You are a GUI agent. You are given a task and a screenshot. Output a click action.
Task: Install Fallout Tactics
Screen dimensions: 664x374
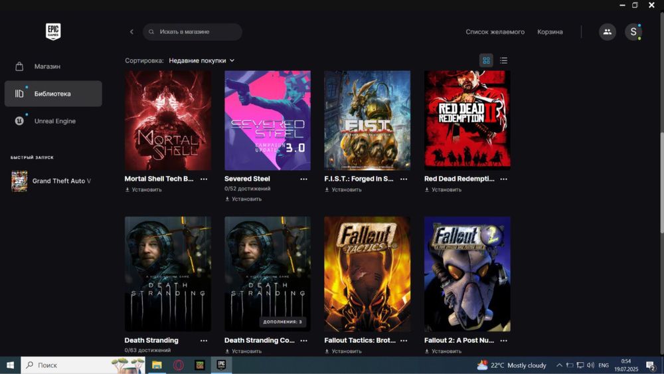pyautogui.click(x=343, y=351)
